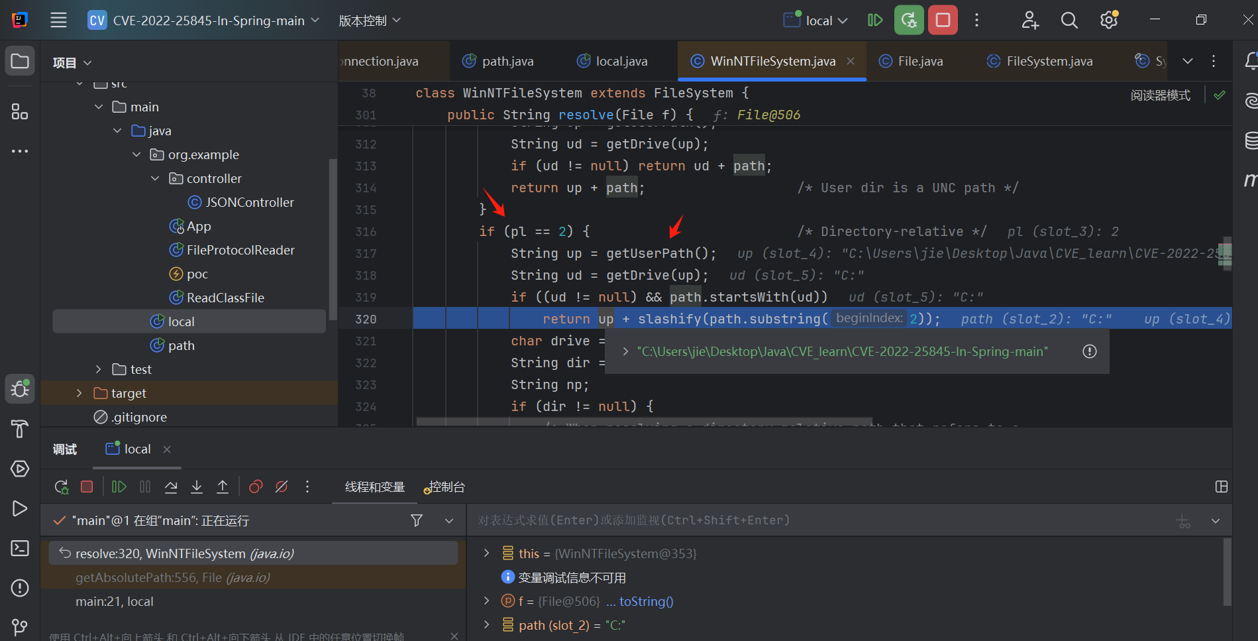Open version control dropdown
This screenshot has width=1258, height=641.
click(x=370, y=21)
